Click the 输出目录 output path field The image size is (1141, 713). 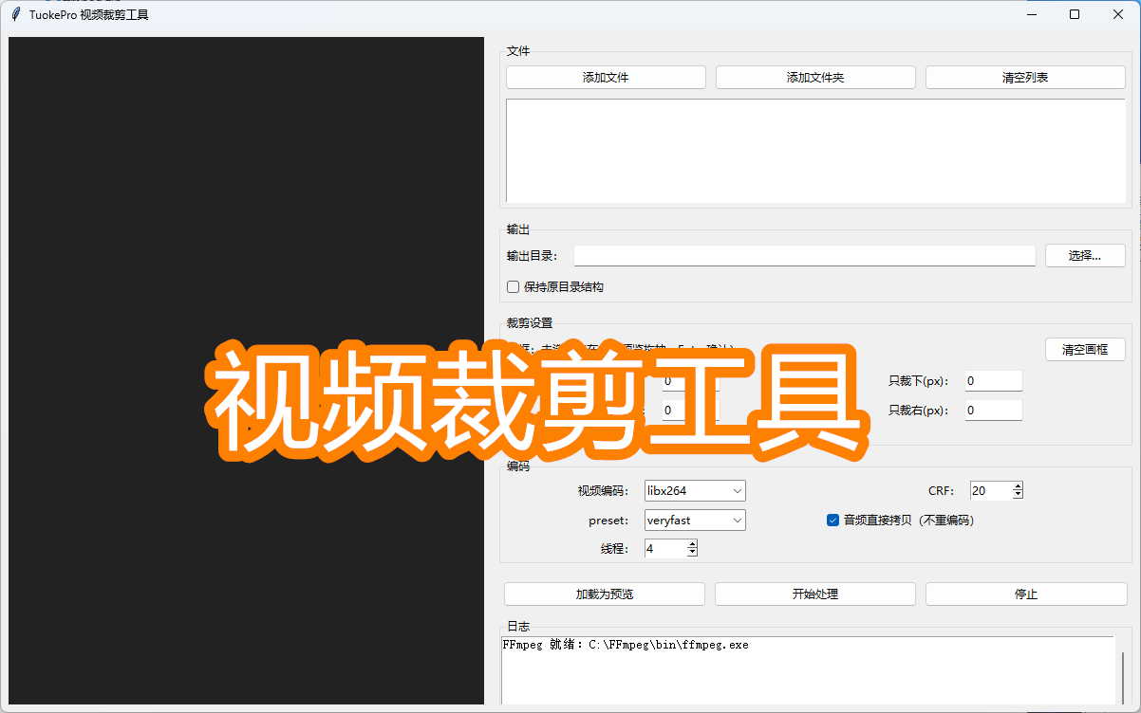804,255
